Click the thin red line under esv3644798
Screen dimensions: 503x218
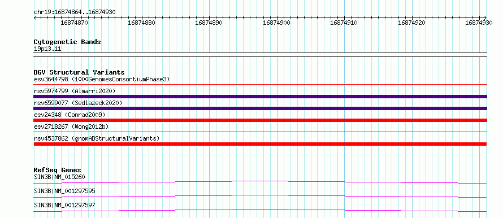(x=260, y=84)
